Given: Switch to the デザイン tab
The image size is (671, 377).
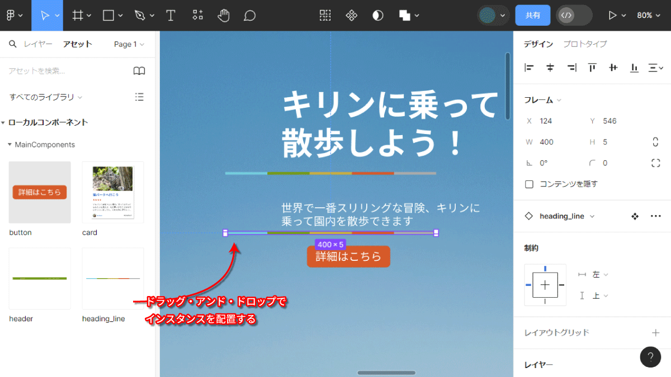Looking at the screenshot, I should click(538, 44).
